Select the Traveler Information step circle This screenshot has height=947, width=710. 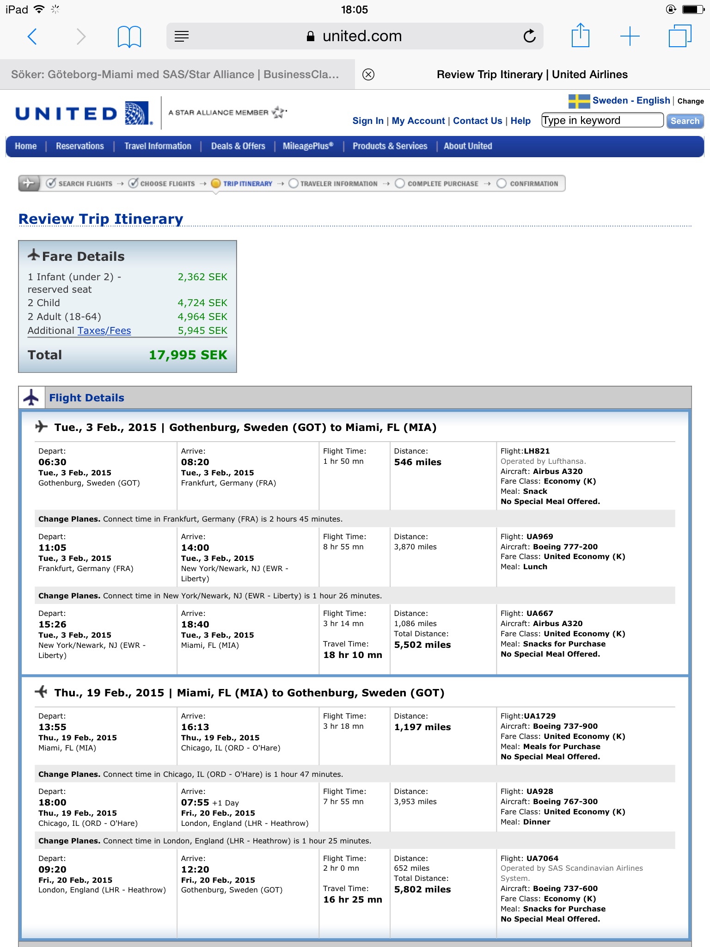coord(293,184)
